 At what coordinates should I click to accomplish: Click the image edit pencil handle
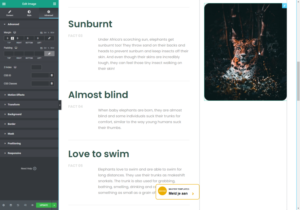click(284, 6)
